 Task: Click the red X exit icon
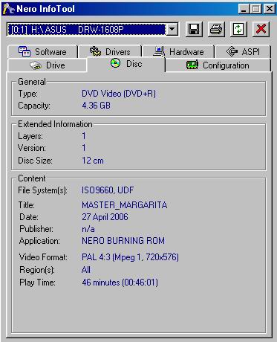[261, 29]
